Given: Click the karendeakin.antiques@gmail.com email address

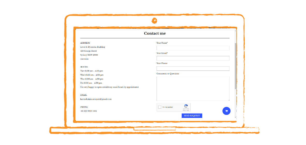Looking at the screenshot, I should pyautogui.click(x=96, y=99).
